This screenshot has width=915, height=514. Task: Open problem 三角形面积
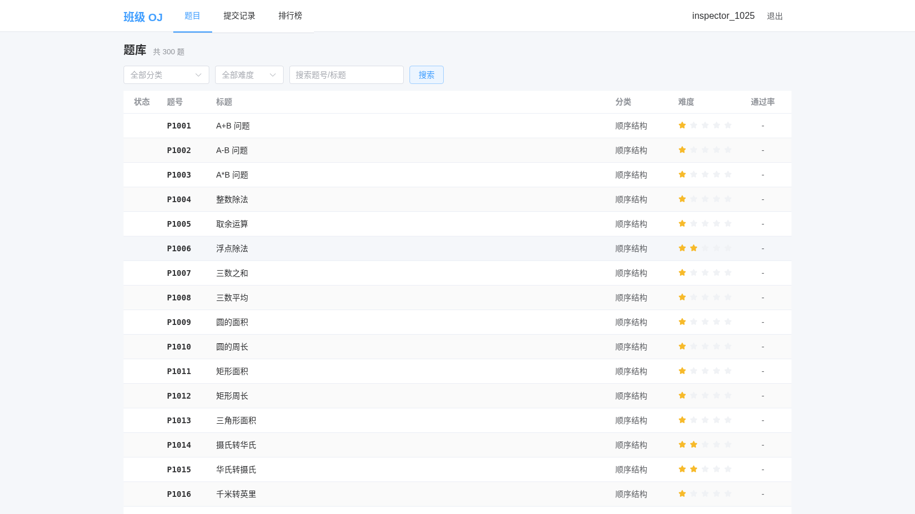(236, 420)
